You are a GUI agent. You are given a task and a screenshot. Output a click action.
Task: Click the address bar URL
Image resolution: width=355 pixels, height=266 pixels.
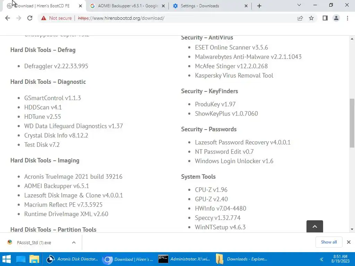tap(121, 18)
